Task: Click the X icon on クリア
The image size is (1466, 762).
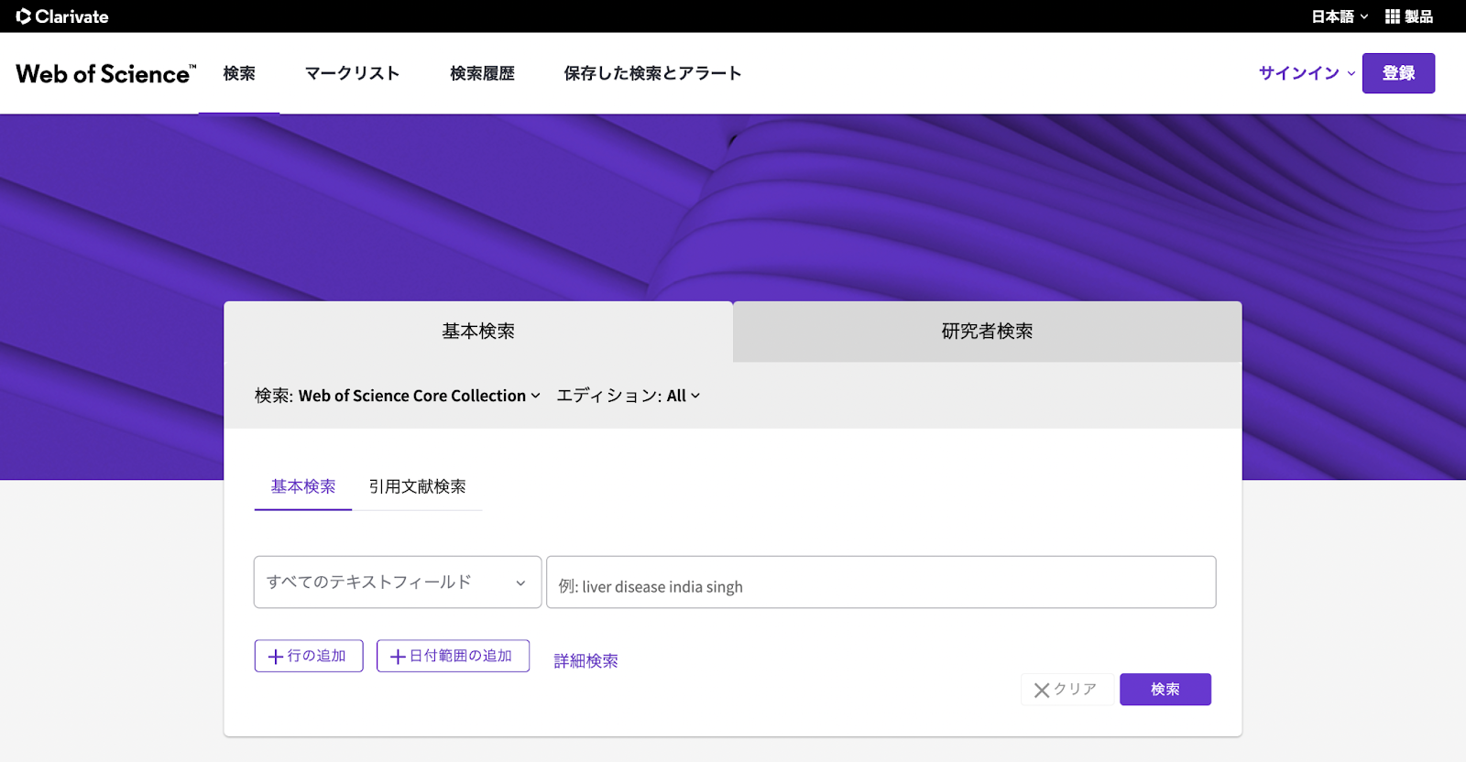Action: [x=1041, y=691]
